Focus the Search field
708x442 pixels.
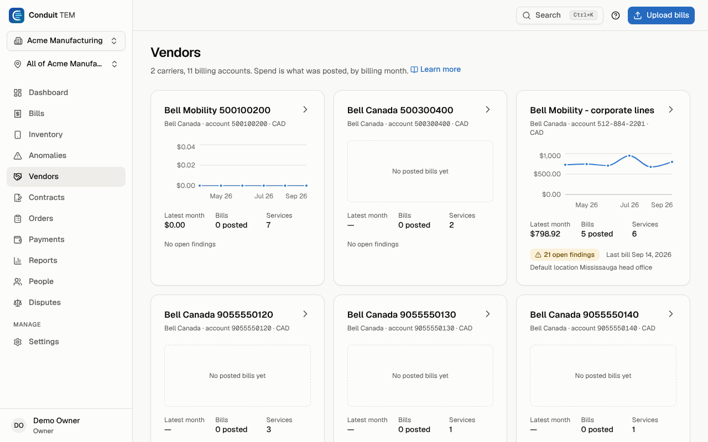coord(559,15)
